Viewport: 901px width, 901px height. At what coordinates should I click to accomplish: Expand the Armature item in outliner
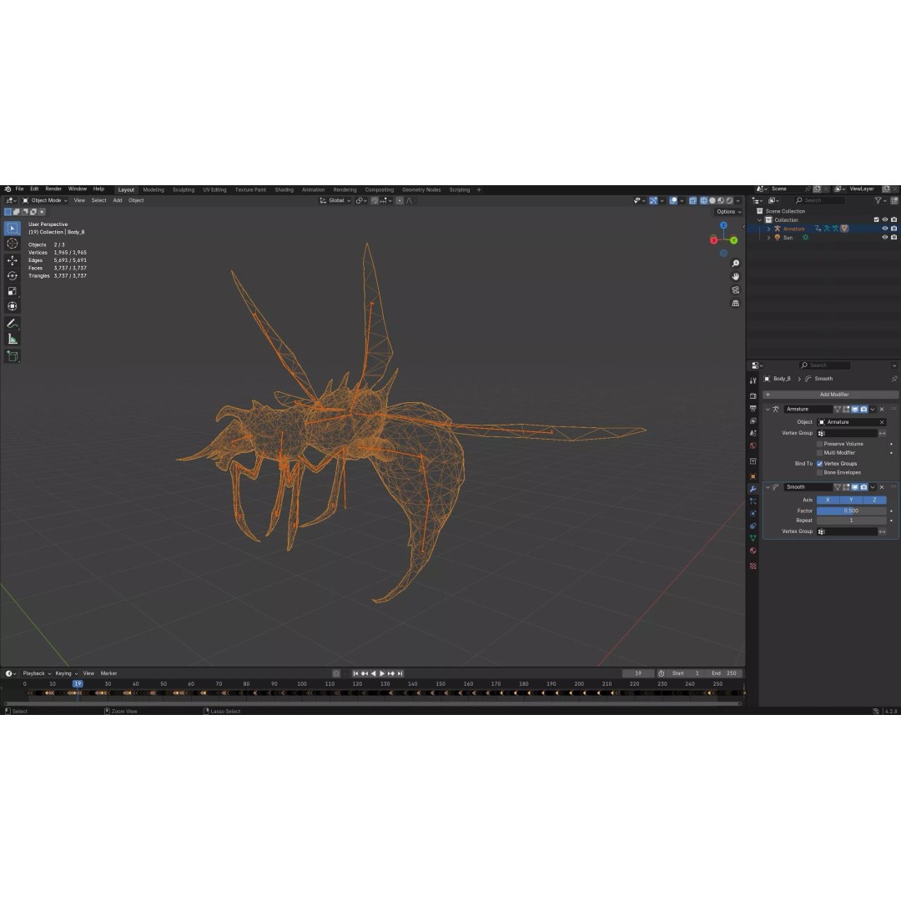(x=769, y=229)
